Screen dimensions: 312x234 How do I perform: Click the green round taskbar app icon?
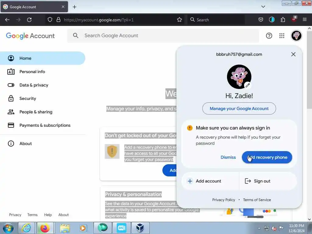[103, 228]
